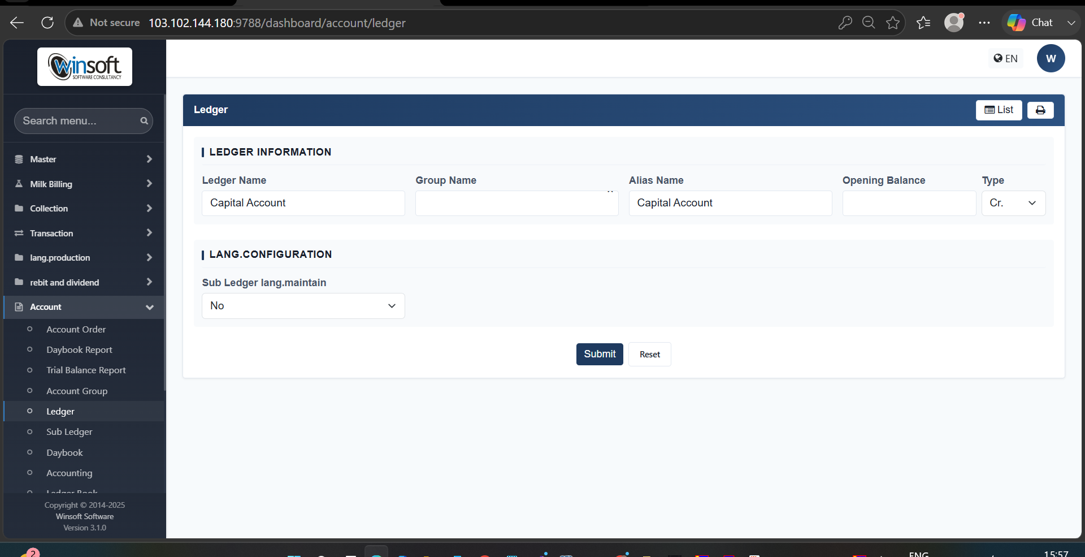Expand Copilot Chat dropdown arrow

coord(1071,23)
